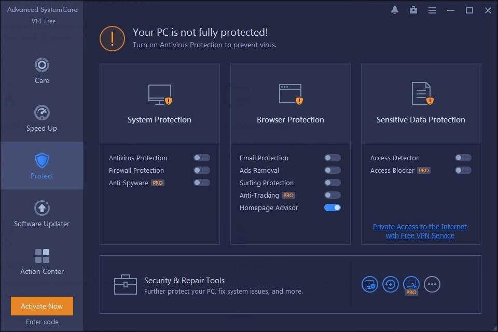
Task: Click the System Protection heading
Action: point(159,120)
